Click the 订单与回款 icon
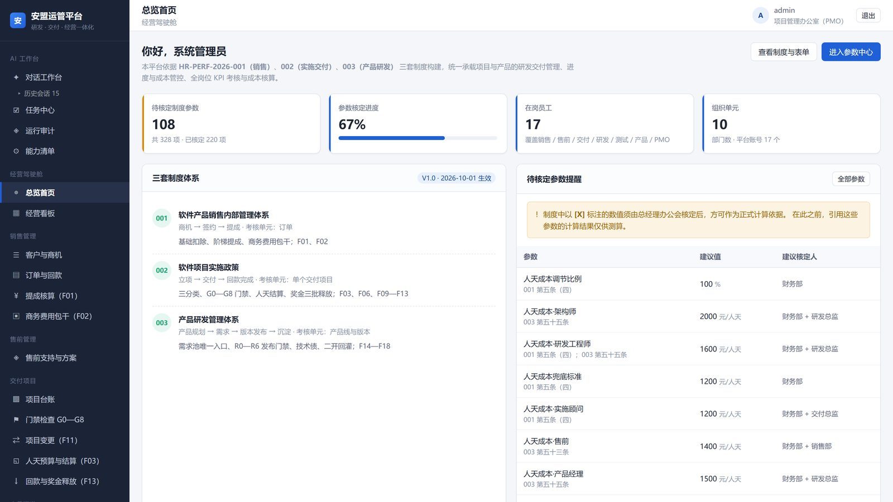The height and width of the screenshot is (502, 893). coord(16,276)
